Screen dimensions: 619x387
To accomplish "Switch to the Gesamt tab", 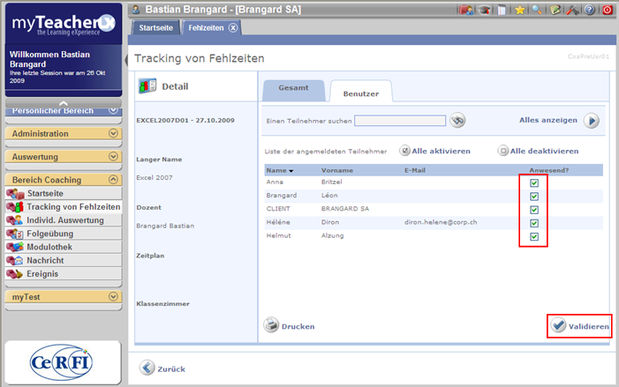I will tap(293, 89).
